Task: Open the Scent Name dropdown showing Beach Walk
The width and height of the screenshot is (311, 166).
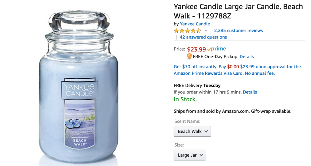Action: (x=192, y=131)
